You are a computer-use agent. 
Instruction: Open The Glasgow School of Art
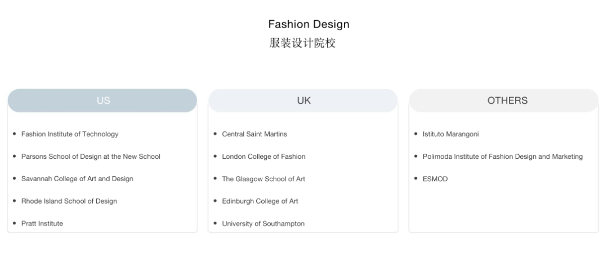pos(263,179)
